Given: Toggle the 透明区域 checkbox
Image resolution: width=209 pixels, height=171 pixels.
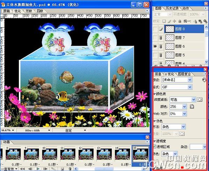Looking at the screenshot, I should (154, 147).
